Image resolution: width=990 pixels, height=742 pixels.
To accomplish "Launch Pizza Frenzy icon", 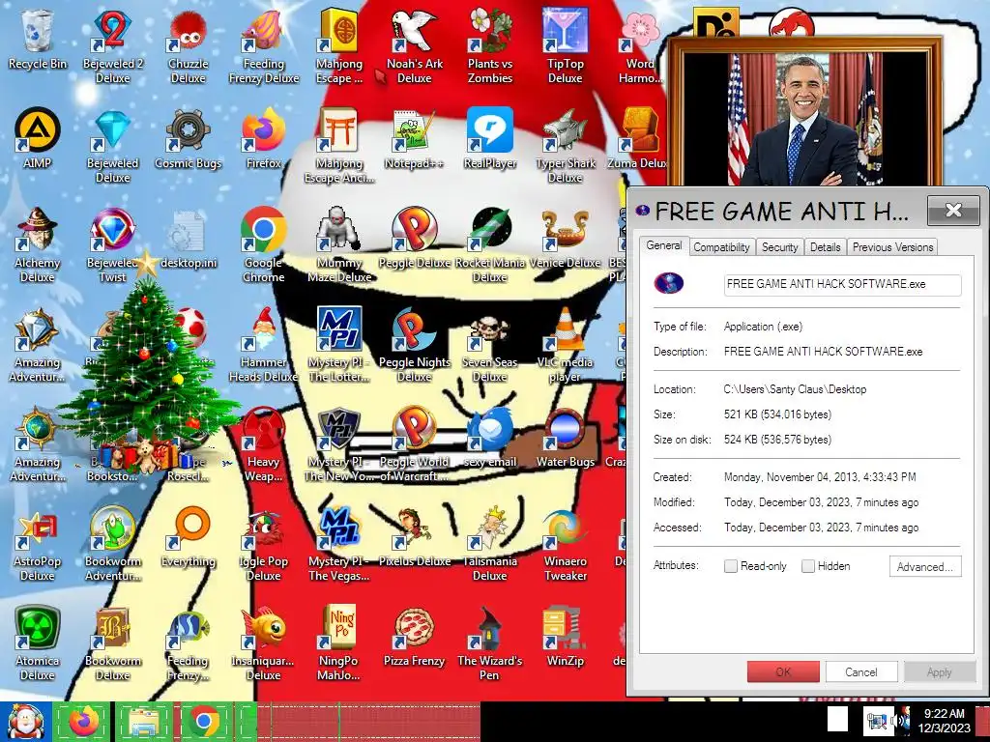I will point(414,636).
